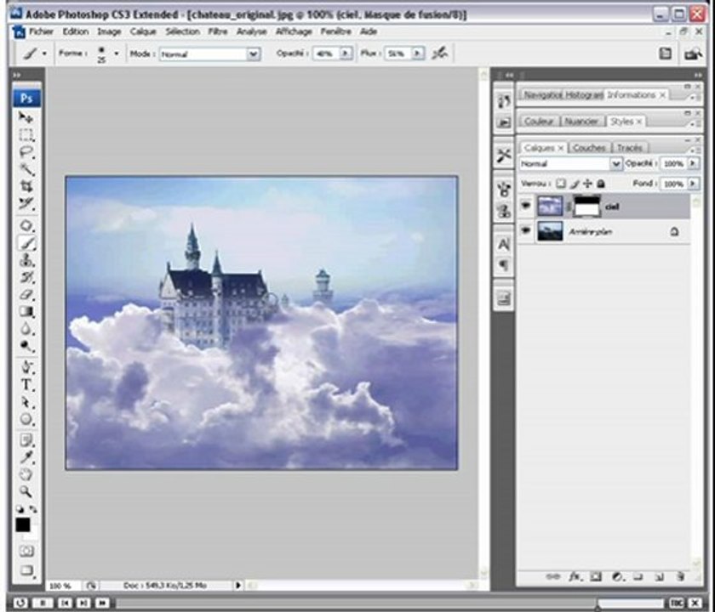Select the Eyedropper tool
The image size is (715, 612).
pos(26,457)
